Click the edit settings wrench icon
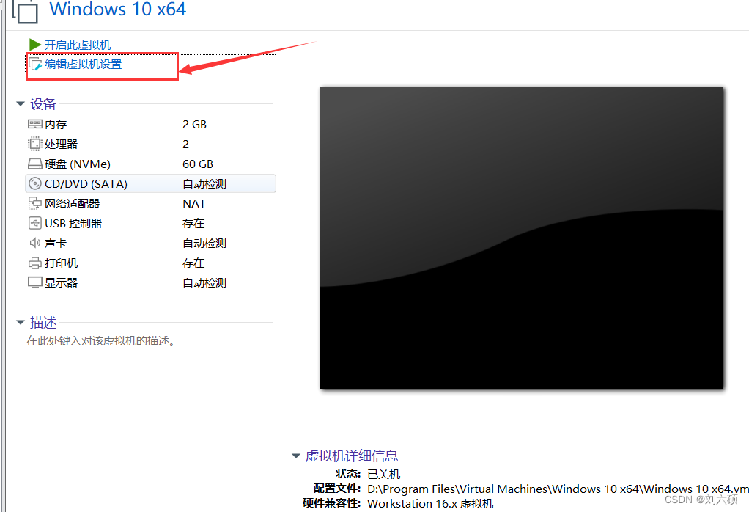749x512 pixels. click(35, 64)
